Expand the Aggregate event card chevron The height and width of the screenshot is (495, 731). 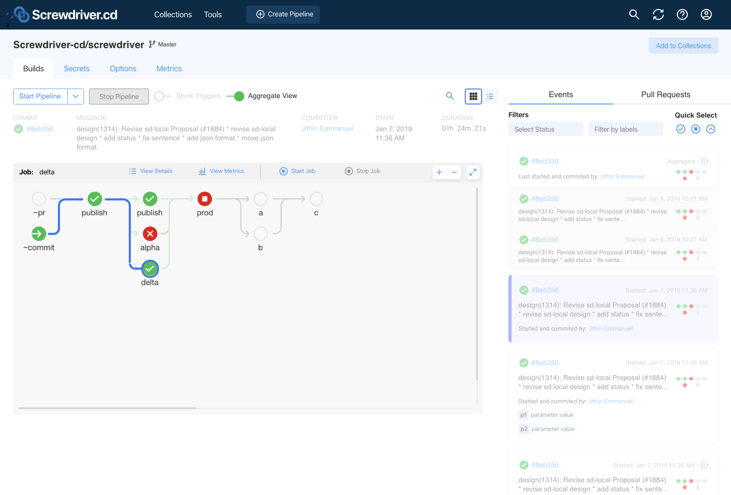[704, 161]
